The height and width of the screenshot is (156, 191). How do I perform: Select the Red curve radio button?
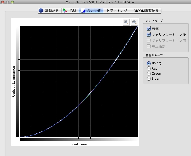[149, 68]
